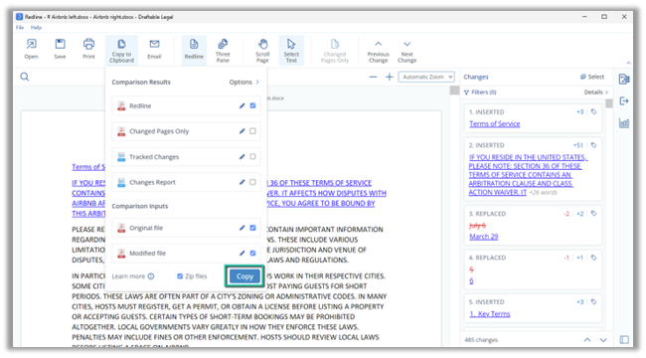The height and width of the screenshot is (358, 646).
Task: Click the tag icon on change 3
Action: click(x=593, y=214)
